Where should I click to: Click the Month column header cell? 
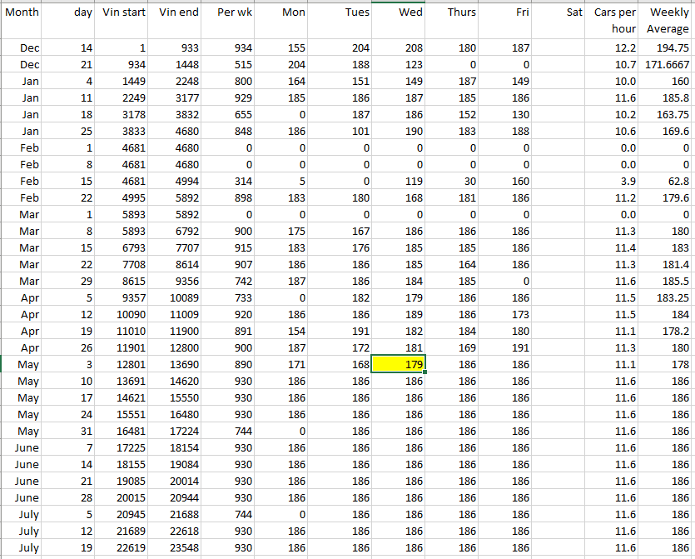point(22,13)
